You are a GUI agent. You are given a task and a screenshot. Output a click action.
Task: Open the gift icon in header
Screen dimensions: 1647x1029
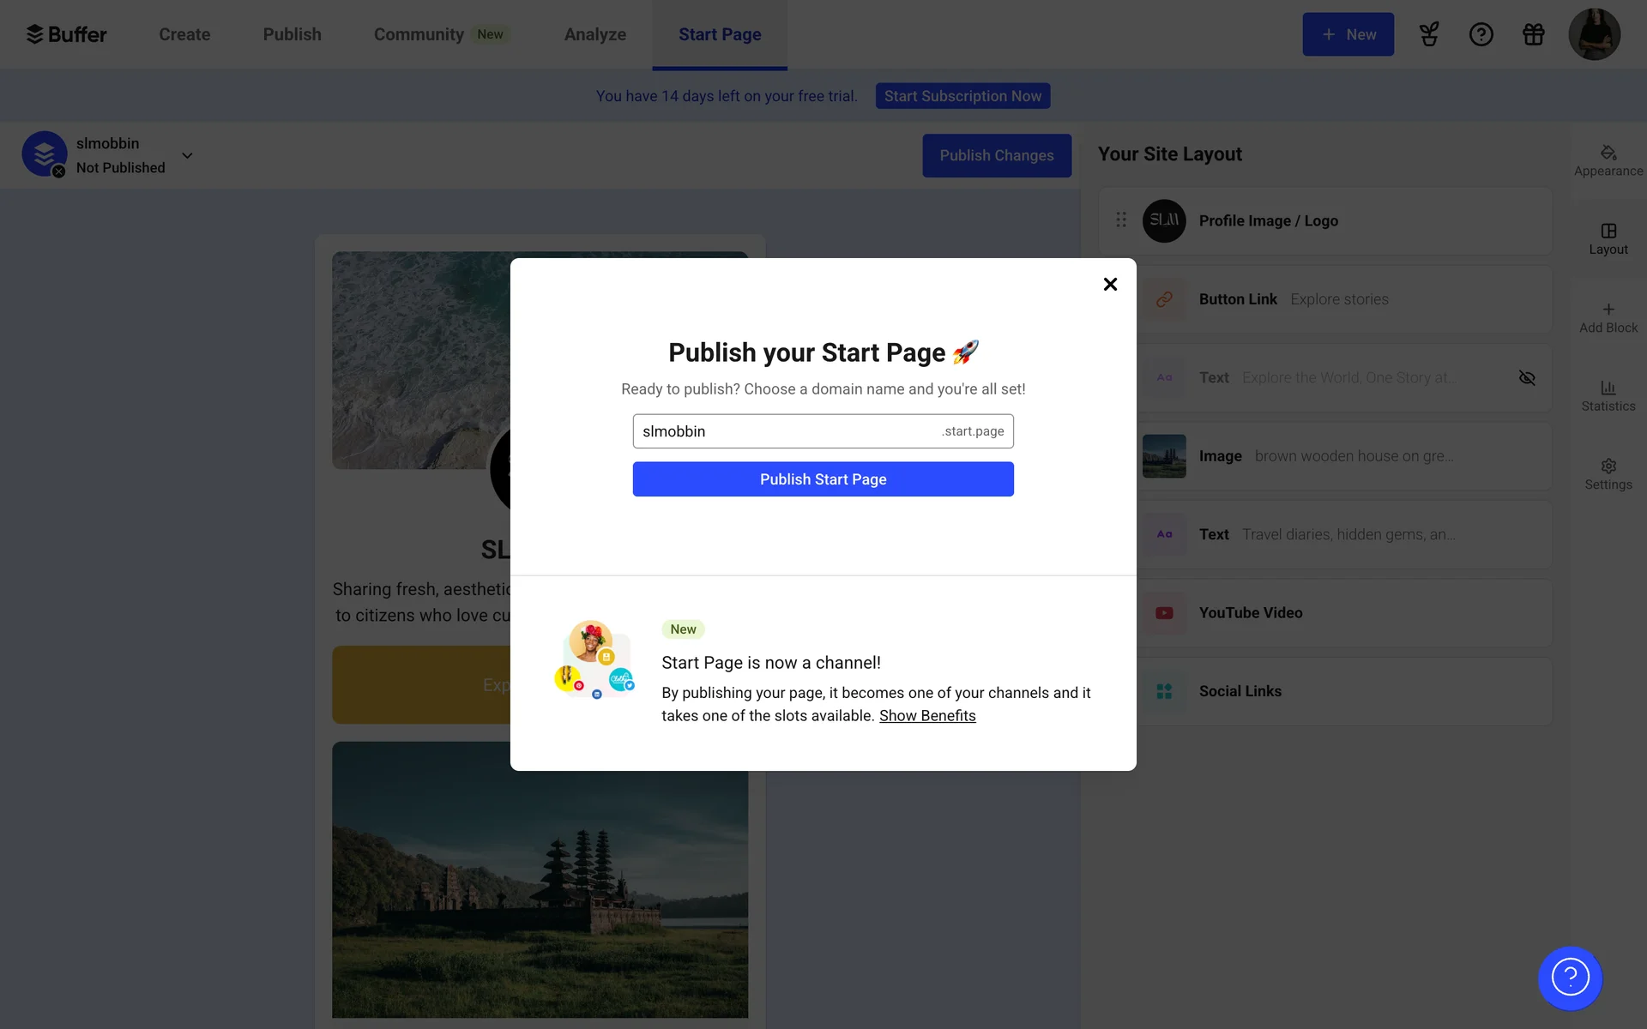tap(1533, 34)
